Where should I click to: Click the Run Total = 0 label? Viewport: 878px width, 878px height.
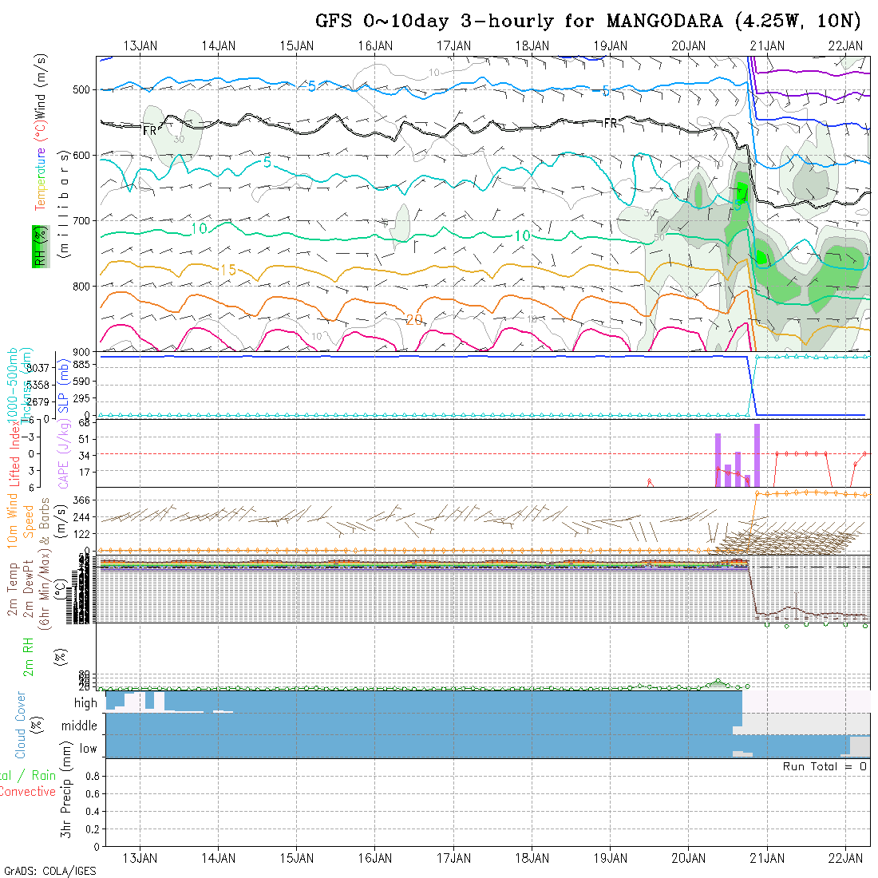(x=825, y=766)
